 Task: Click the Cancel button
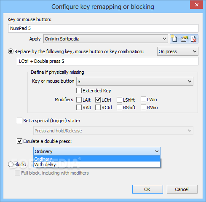coord(182,189)
